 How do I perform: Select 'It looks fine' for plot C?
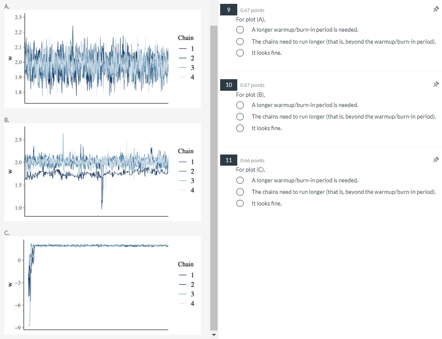click(x=240, y=203)
